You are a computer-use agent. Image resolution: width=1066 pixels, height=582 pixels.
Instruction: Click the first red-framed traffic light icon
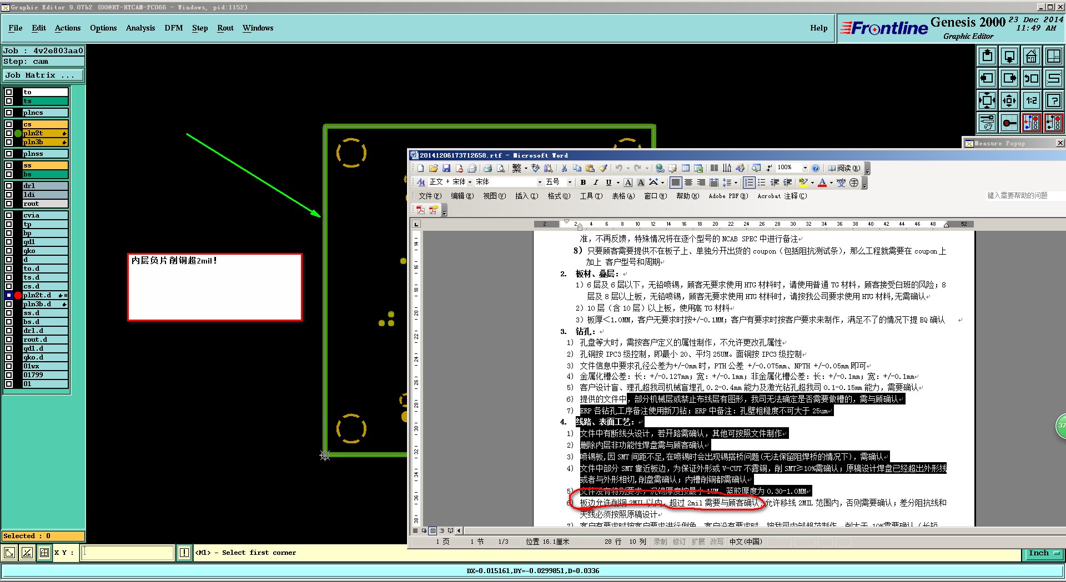pyautogui.click(x=1032, y=123)
